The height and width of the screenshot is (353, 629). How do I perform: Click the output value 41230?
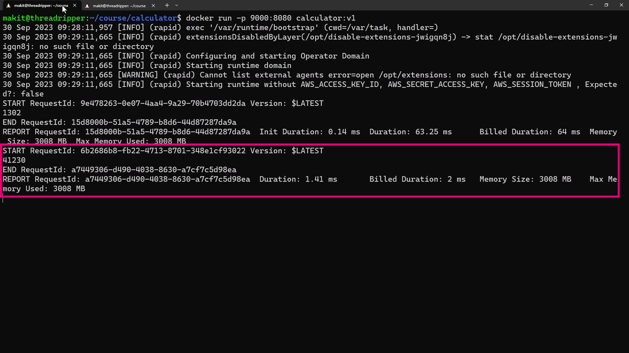14,160
